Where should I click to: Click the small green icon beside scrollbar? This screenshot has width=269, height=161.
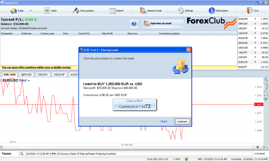267,147
